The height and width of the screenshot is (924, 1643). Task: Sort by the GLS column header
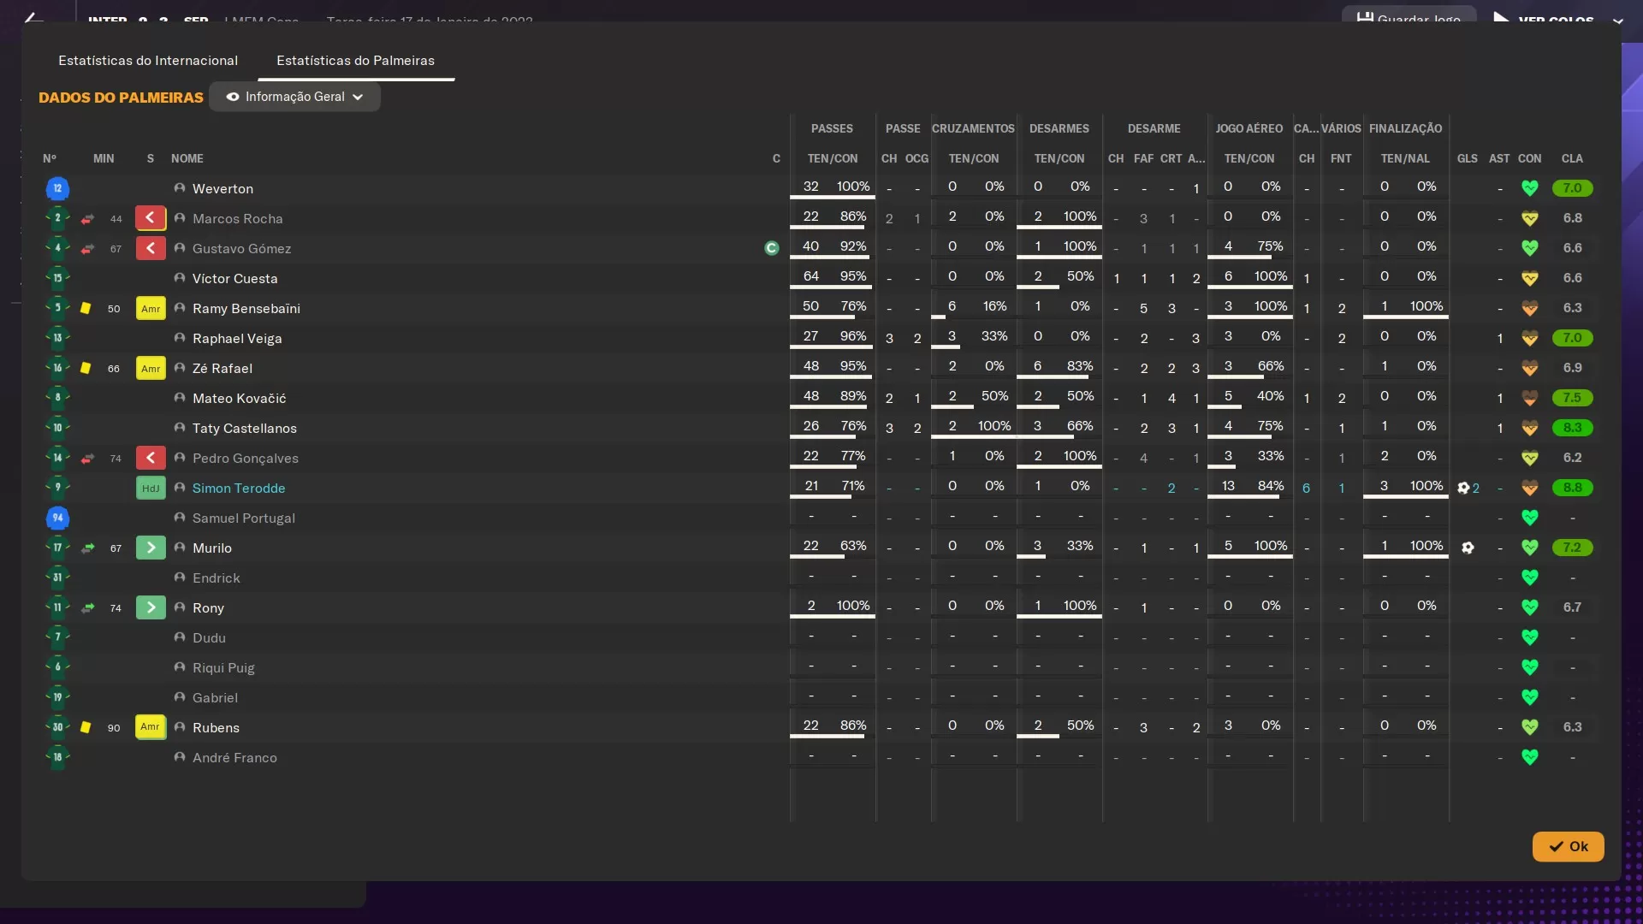pos(1467,158)
